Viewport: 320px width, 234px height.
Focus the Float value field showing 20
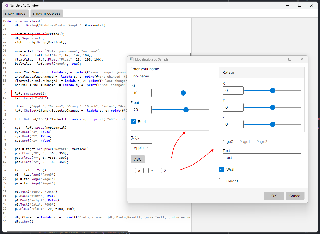141,110
